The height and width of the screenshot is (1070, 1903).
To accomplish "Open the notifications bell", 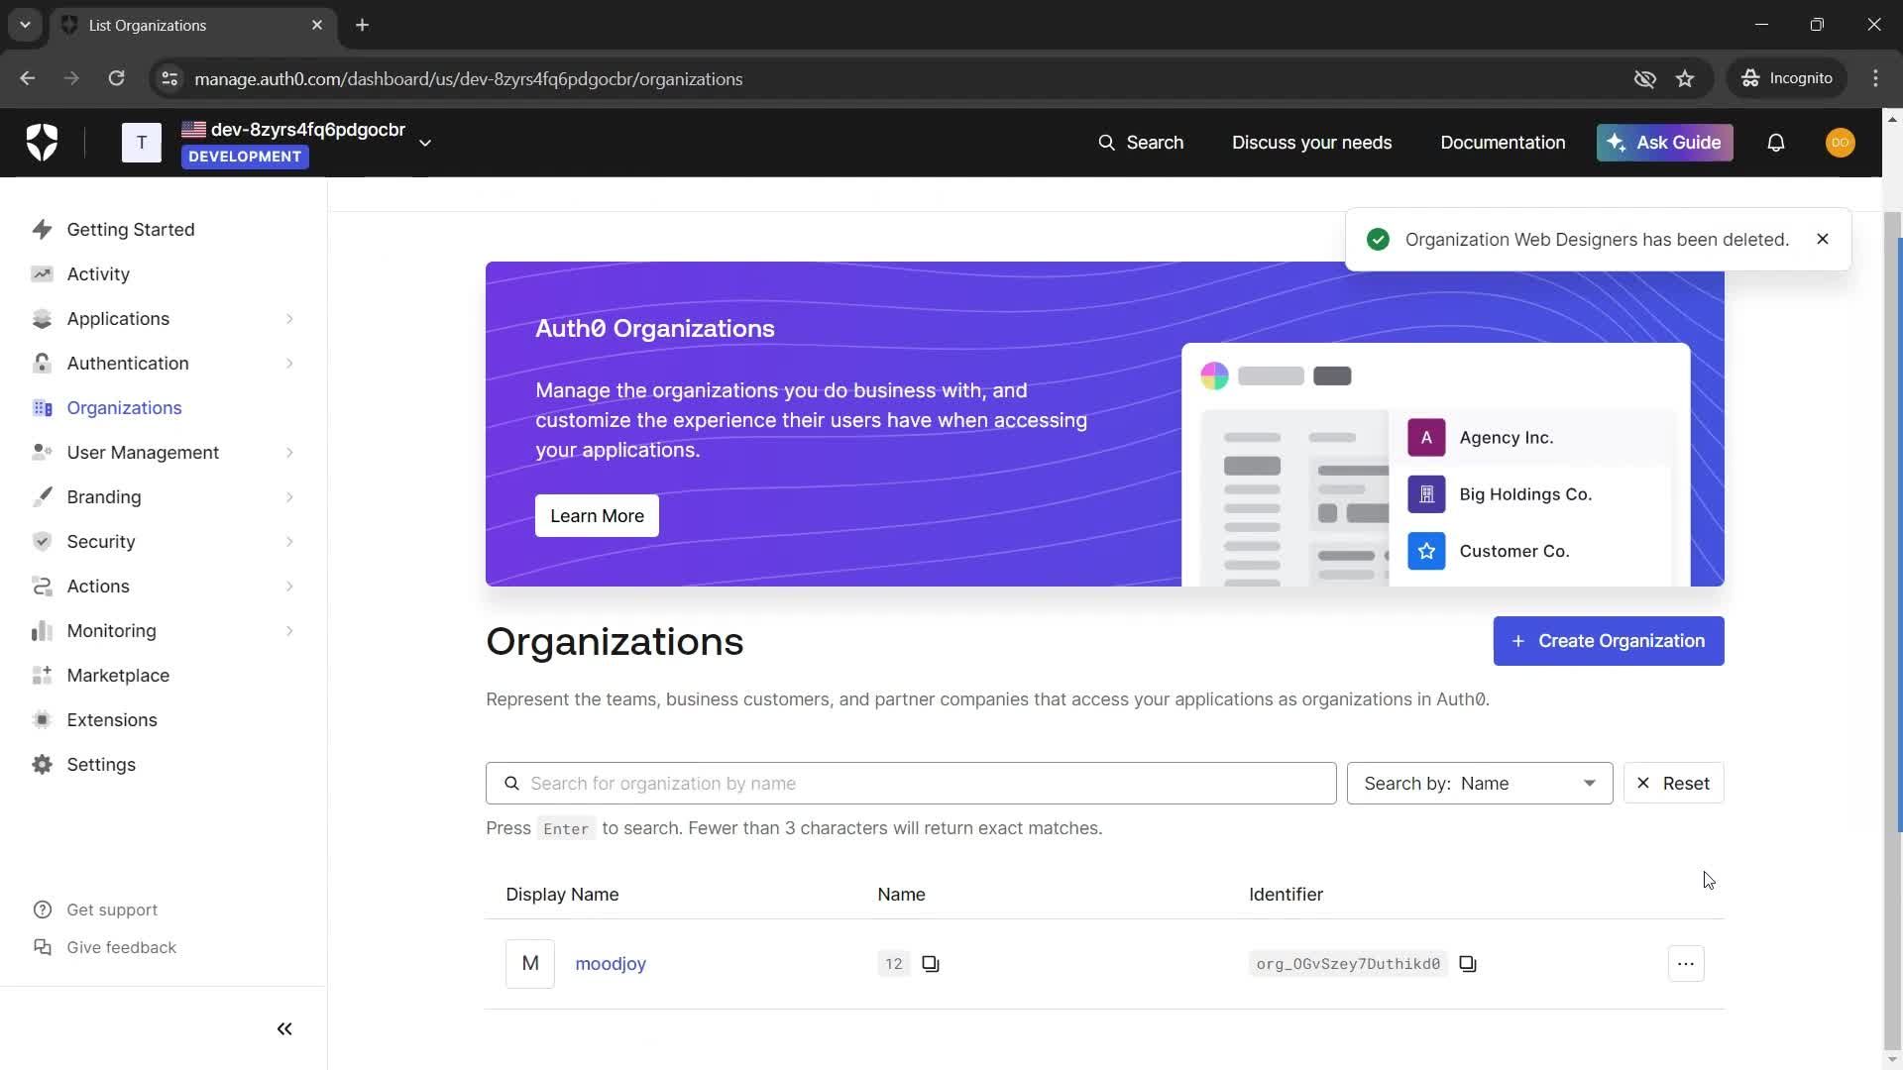I will click(x=1776, y=143).
